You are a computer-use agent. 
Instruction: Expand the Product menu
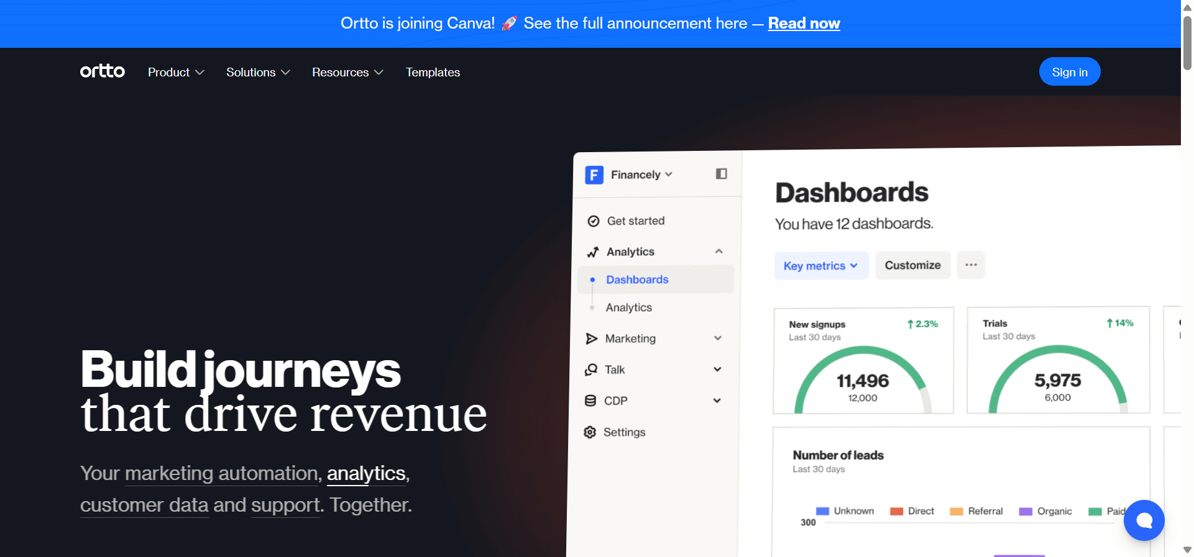pyautogui.click(x=176, y=72)
